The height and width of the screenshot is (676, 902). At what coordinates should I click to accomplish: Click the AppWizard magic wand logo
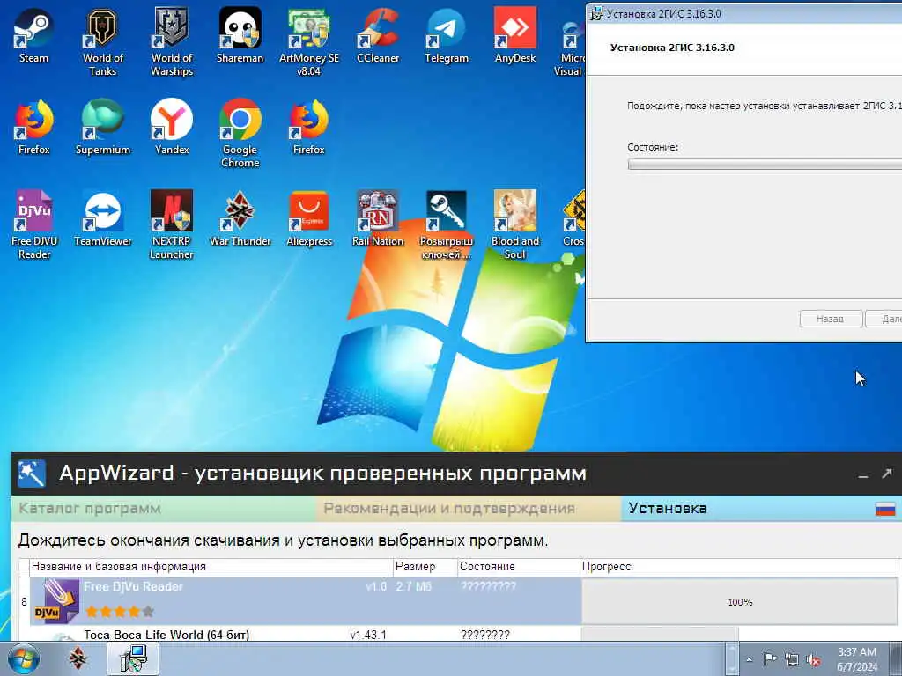click(32, 473)
